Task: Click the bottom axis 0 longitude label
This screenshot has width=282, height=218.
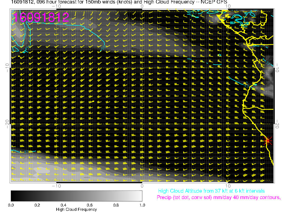Action: click(x=142, y=186)
